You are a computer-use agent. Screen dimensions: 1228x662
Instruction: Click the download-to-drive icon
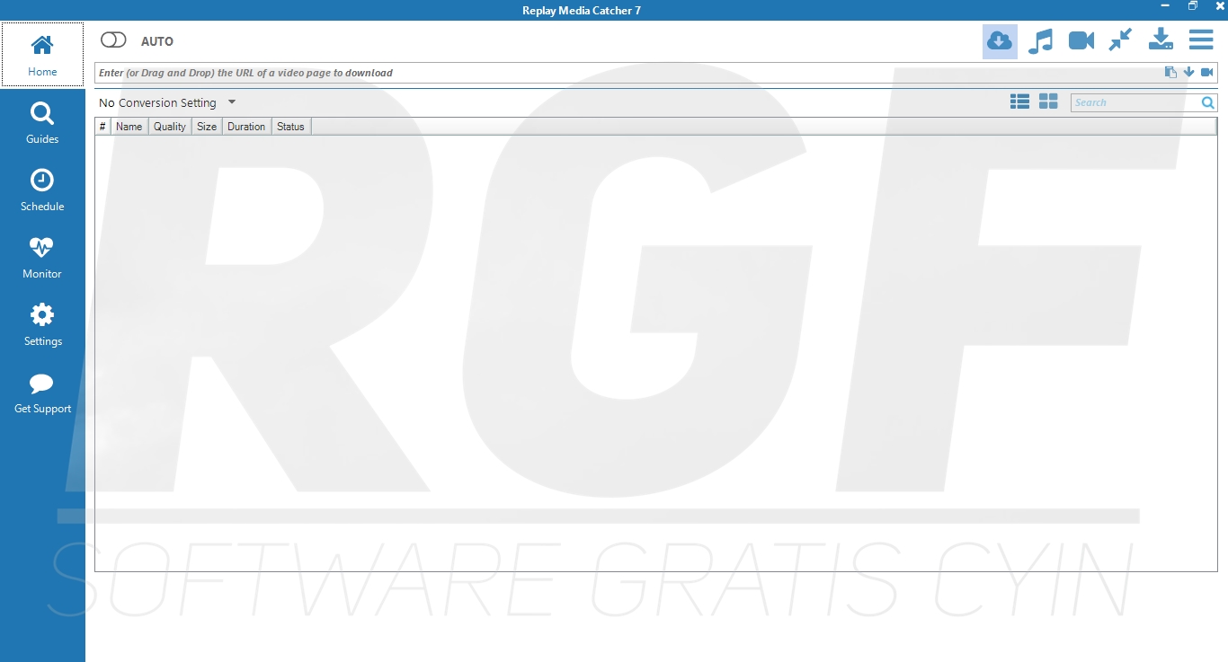click(x=1161, y=40)
